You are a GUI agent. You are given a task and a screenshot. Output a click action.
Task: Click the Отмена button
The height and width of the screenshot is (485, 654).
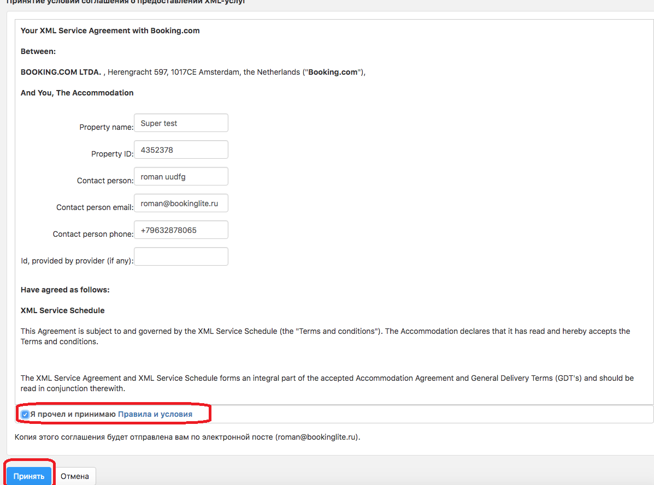(x=75, y=476)
